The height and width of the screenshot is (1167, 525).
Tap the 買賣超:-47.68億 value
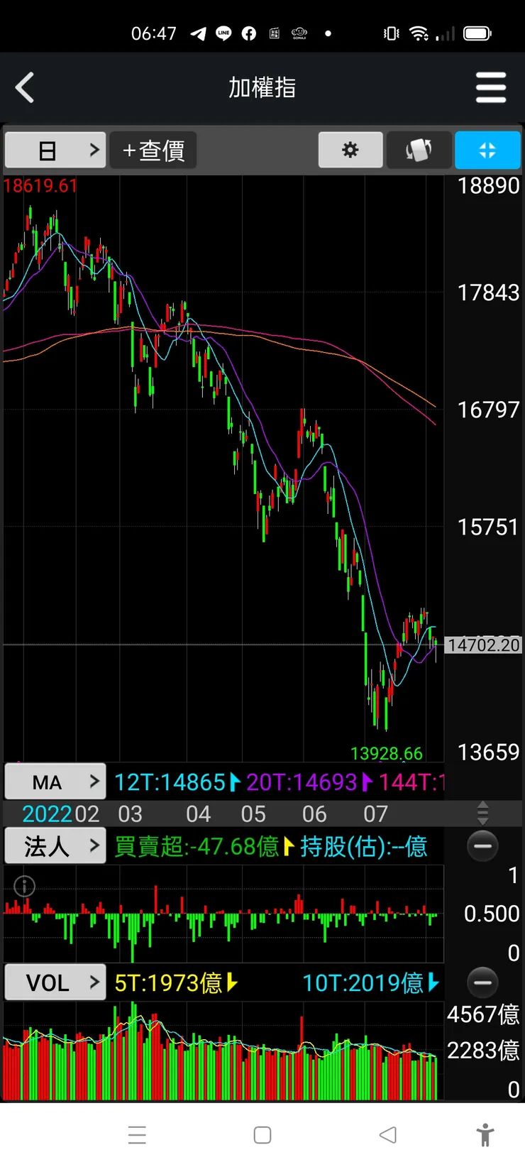(197, 846)
